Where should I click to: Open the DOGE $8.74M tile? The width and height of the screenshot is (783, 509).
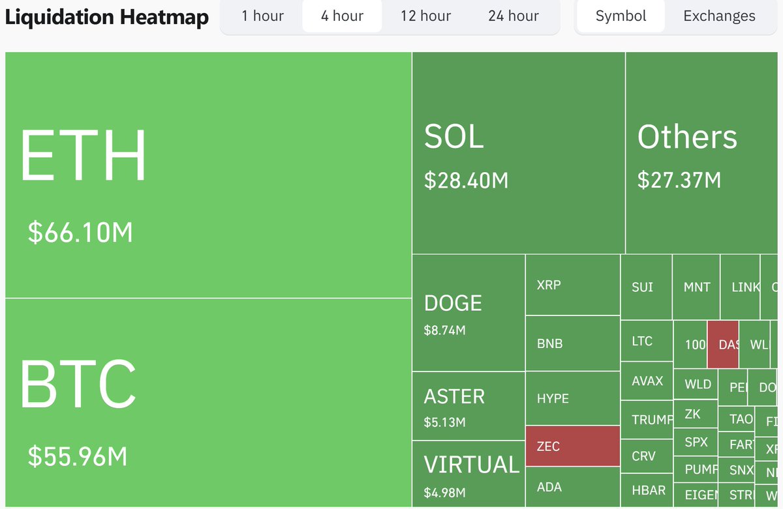[468, 313]
